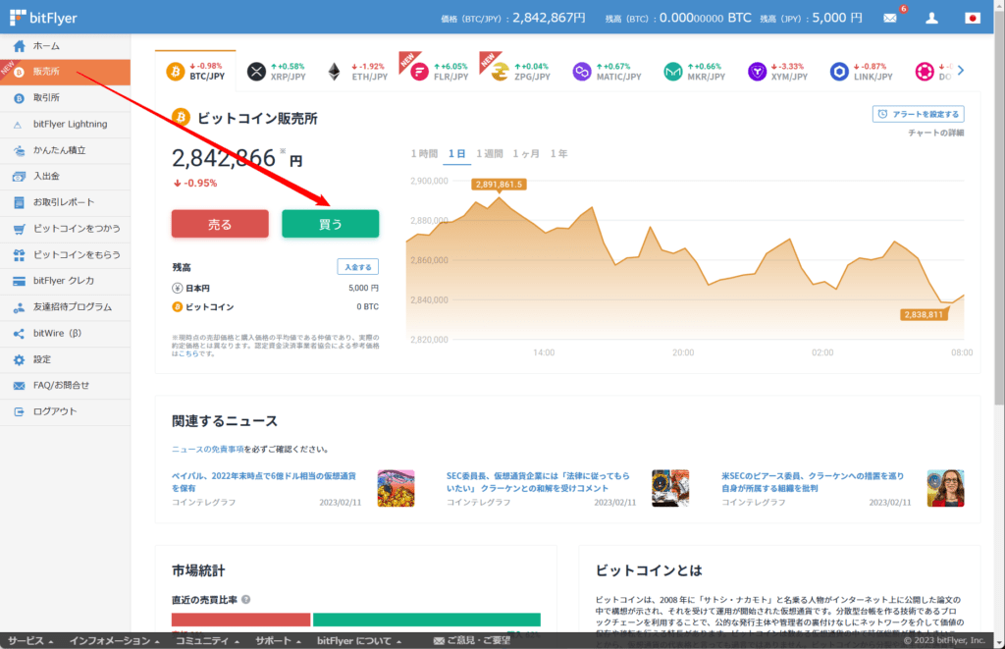This screenshot has width=1005, height=649.
Task: Click the red 売る sell button
Action: coord(220,224)
